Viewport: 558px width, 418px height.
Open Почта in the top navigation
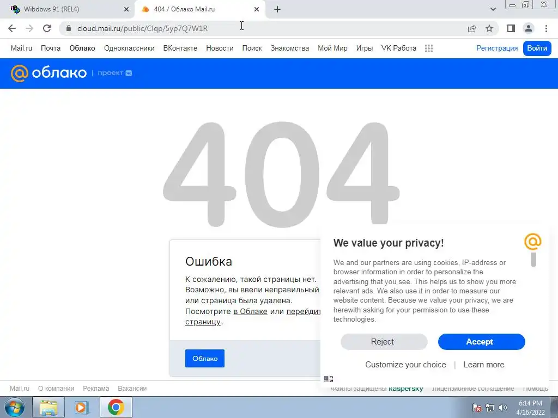point(51,48)
